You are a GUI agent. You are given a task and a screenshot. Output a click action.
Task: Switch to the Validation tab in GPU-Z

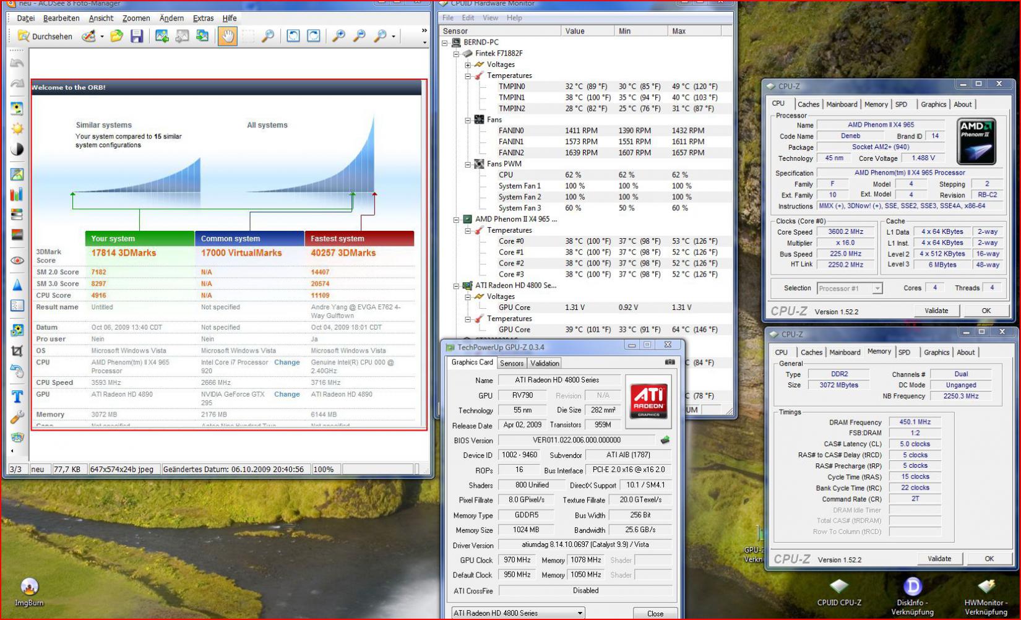point(545,363)
